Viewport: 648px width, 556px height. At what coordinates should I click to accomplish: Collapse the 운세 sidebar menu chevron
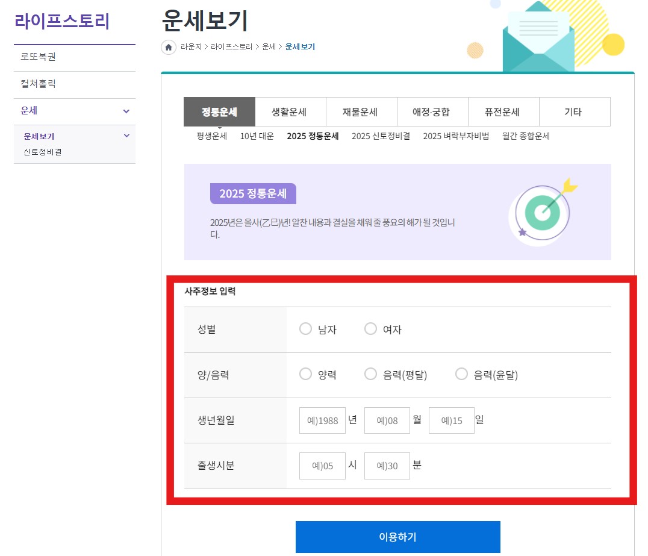125,111
